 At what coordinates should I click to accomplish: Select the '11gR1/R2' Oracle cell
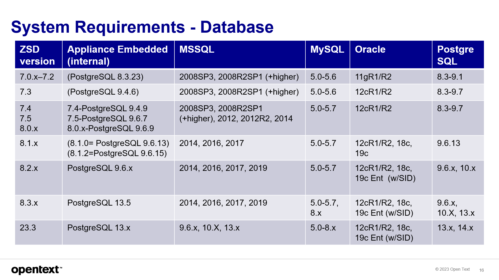(391, 76)
